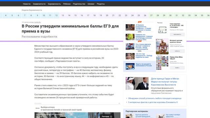Click the Beeline ad text «Выбери аппера»
The width and height of the screenshot is (210, 118).
[x=48, y=107]
